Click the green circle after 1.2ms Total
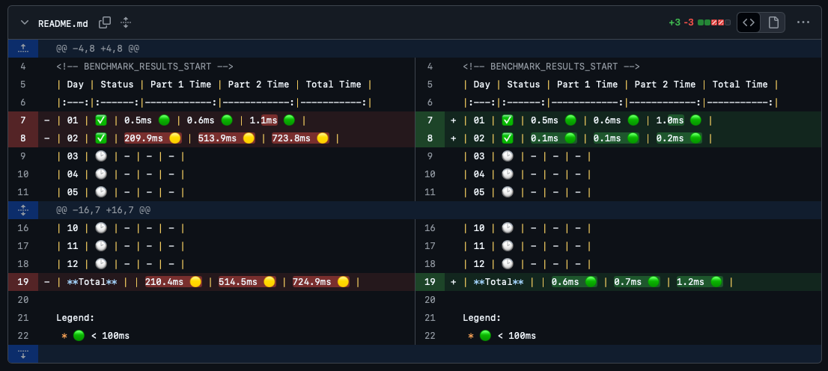This screenshot has height=371, width=828. click(718, 282)
